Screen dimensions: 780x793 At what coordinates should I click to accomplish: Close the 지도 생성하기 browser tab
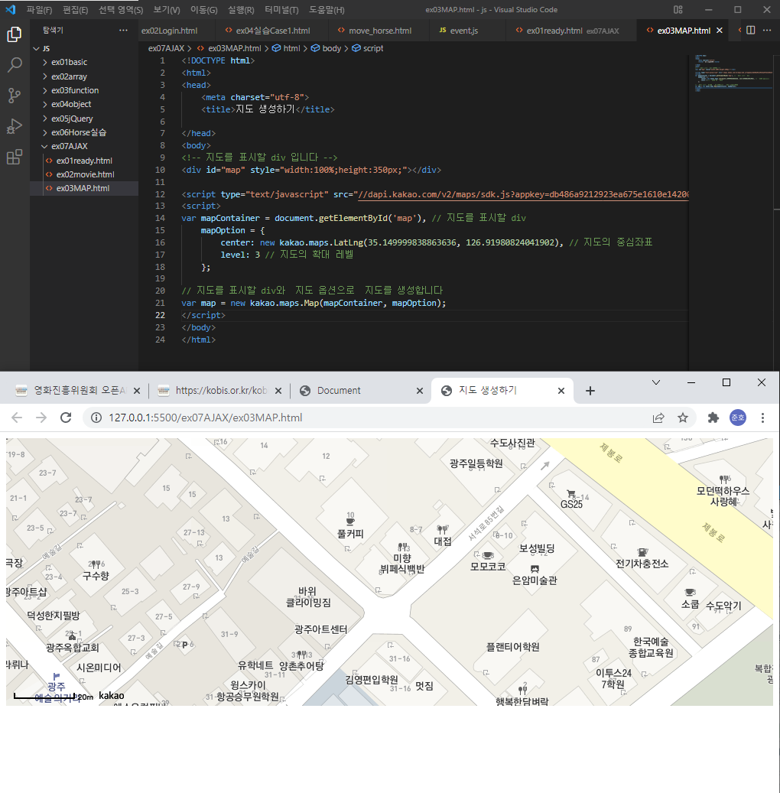tap(561, 391)
